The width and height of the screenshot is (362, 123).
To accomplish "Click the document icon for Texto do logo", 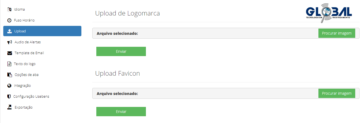I will pos(9,64).
